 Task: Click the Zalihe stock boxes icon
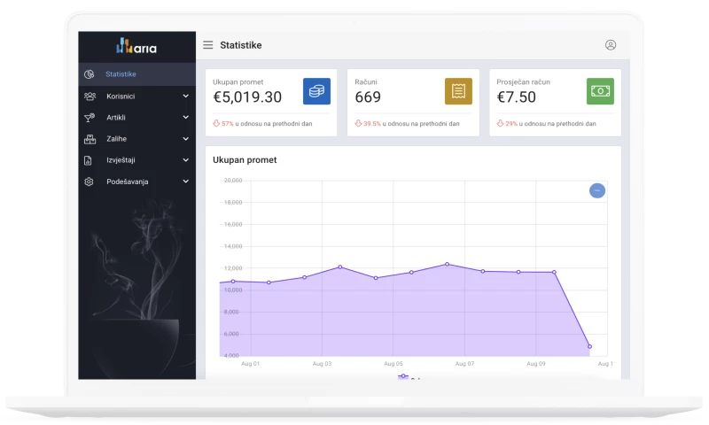pos(90,139)
